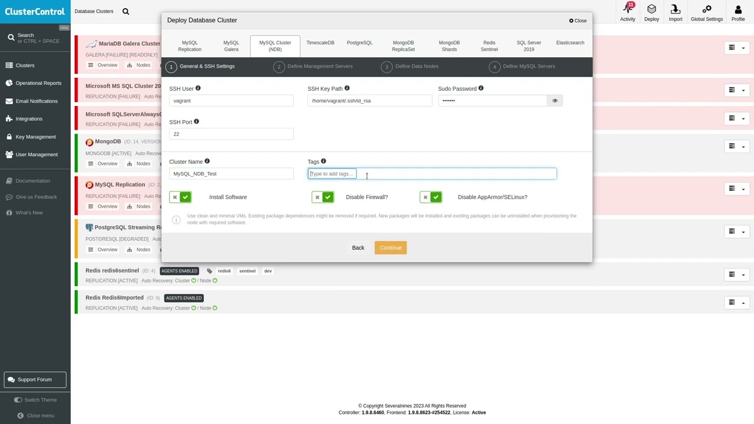Select the MySQL Replication tab
The width and height of the screenshot is (754, 424).
point(190,46)
